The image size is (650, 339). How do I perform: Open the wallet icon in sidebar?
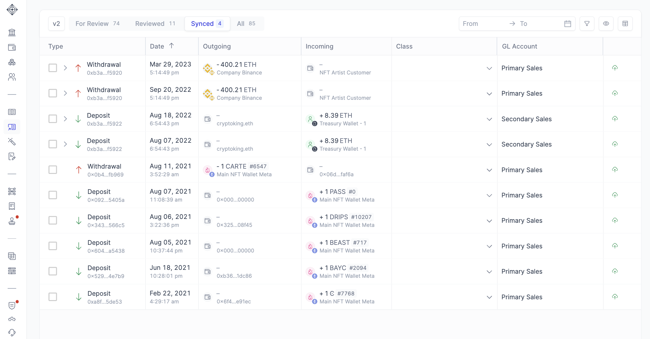tap(12, 47)
